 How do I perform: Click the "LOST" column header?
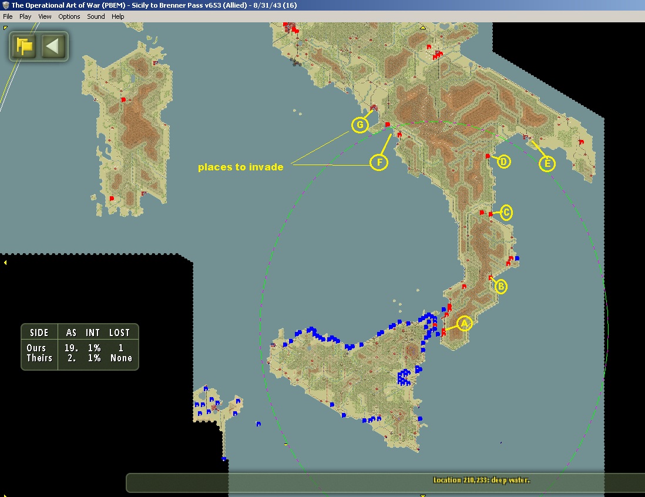pos(119,333)
